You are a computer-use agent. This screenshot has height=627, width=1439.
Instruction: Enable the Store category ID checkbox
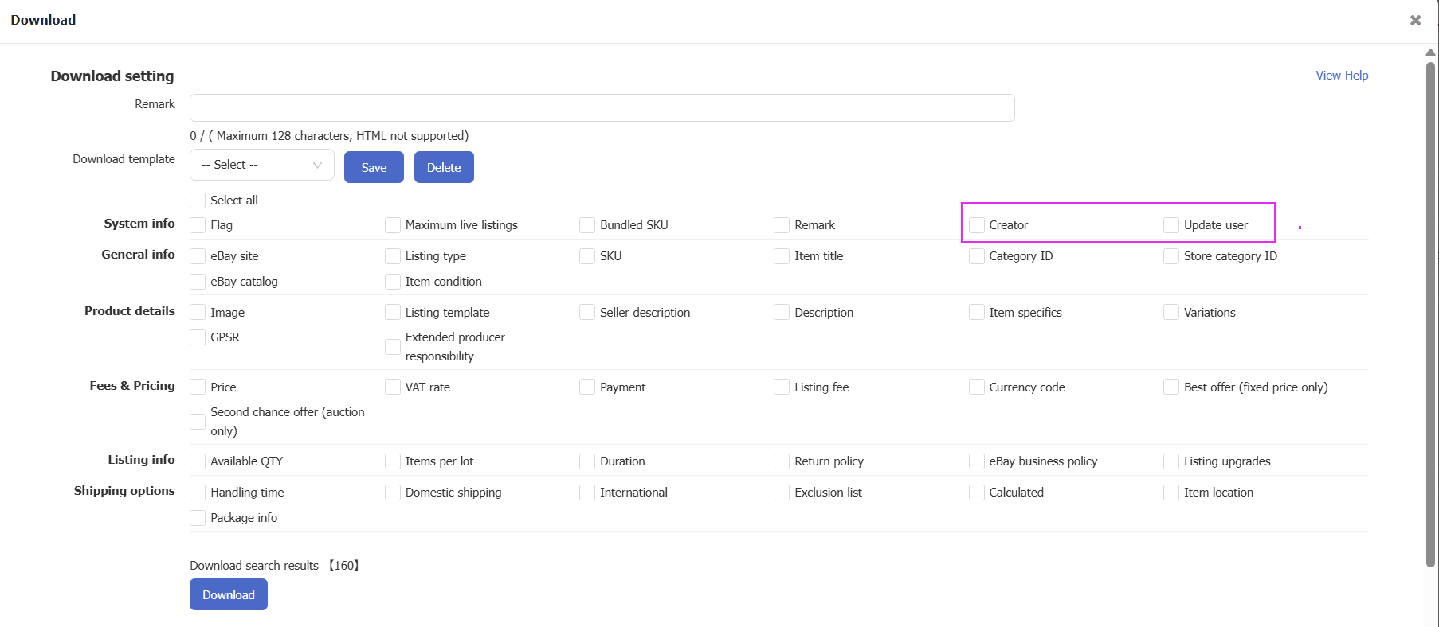(x=1171, y=256)
